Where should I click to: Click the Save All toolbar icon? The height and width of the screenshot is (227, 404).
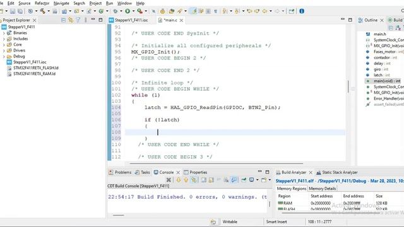click(20, 11)
